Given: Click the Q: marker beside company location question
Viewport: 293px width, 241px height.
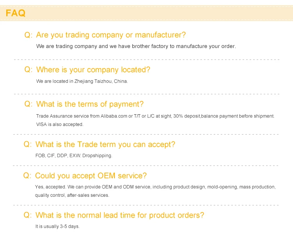Looking at the screenshot, I should tap(29, 70).
